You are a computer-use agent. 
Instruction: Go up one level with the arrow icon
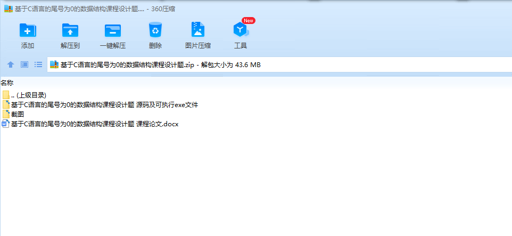(11, 64)
